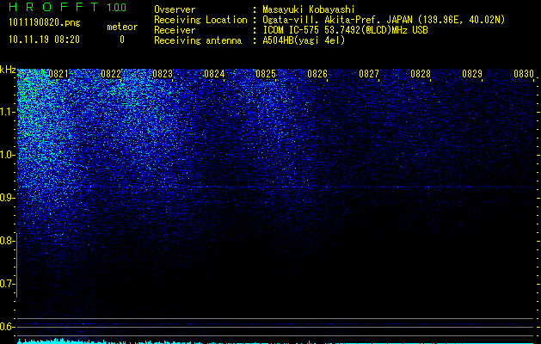Select the A504HB(yagi 4el) antenna text
Viewport: 541px width, 344px height.
[x=304, y=40]
